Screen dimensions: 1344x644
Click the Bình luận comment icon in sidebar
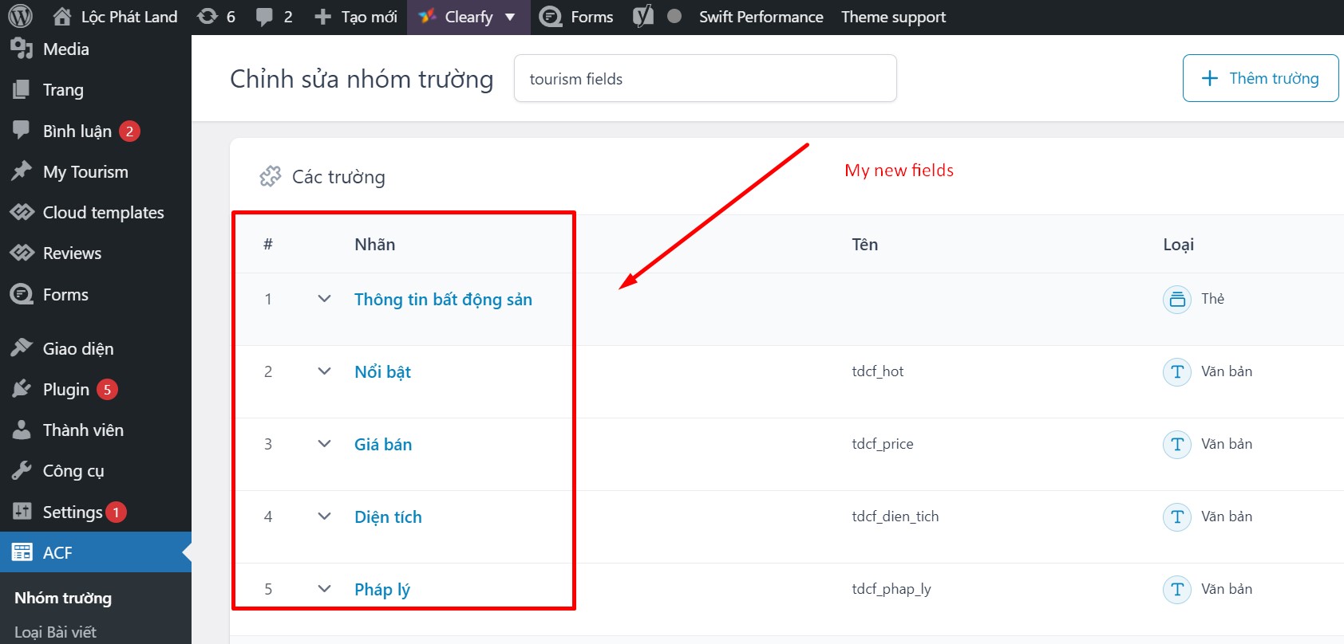tap(22, 130)
